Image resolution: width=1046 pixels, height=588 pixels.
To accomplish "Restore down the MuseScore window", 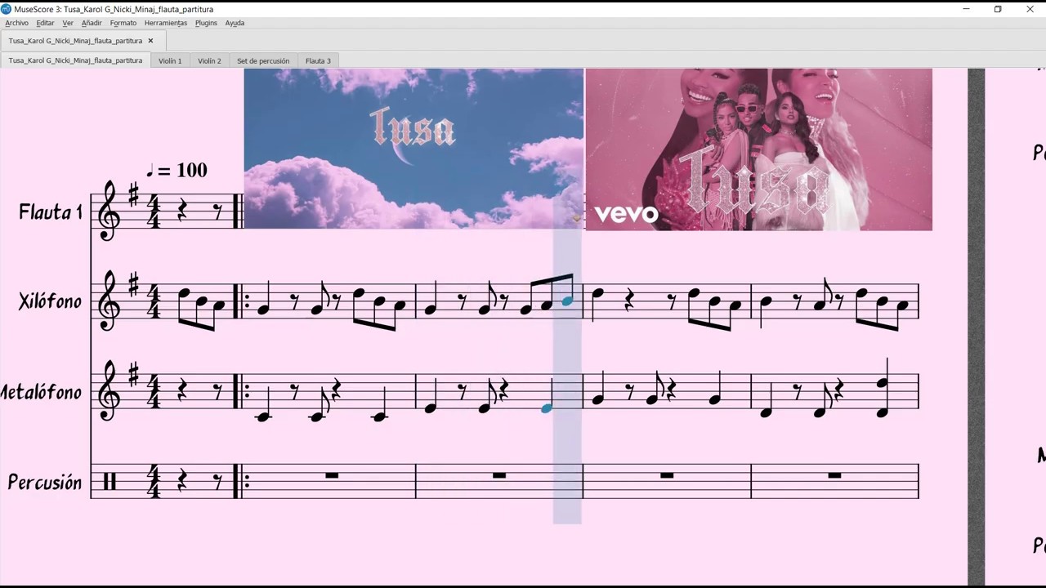I will (998, 9).
